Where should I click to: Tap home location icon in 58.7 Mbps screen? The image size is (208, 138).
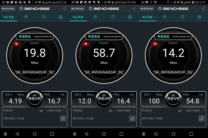click(132, 119)
